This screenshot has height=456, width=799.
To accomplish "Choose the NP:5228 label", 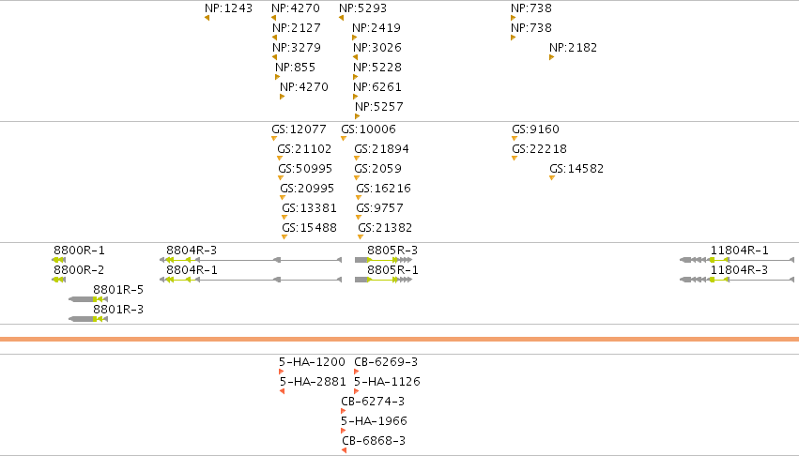I will pos(377,68).
